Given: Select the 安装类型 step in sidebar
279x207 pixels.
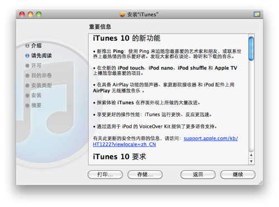Looking at the screenshot, I should (x=39, y=85).
